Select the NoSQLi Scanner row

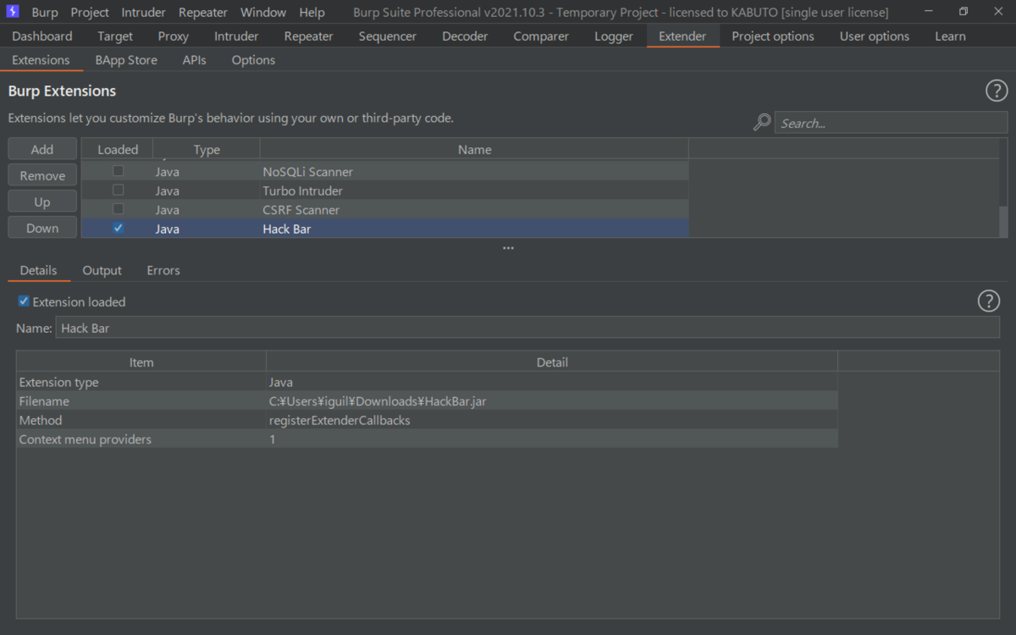point(385,172)
